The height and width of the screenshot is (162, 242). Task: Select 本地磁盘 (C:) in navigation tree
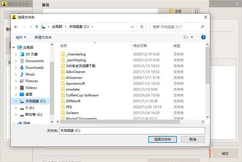click(x=35, y=101)
